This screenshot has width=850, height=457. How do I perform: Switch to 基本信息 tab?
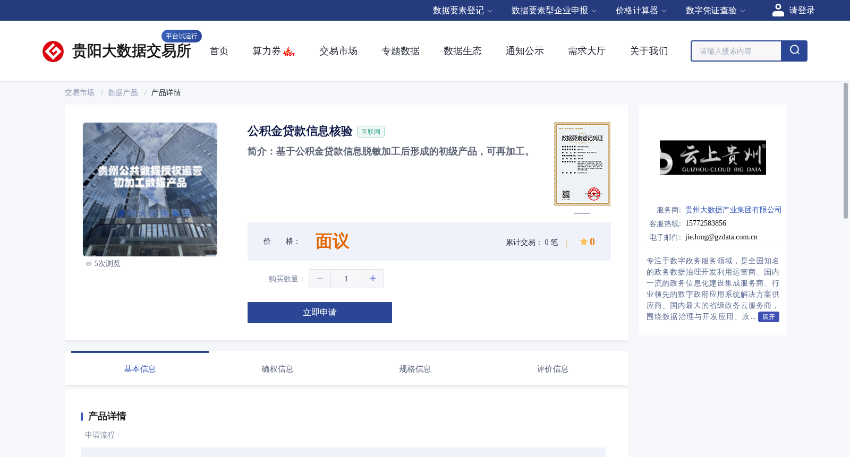coord(140,369)
